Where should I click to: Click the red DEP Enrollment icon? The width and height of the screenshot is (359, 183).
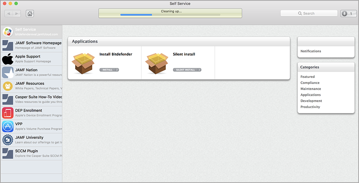[x=8, y=113]
